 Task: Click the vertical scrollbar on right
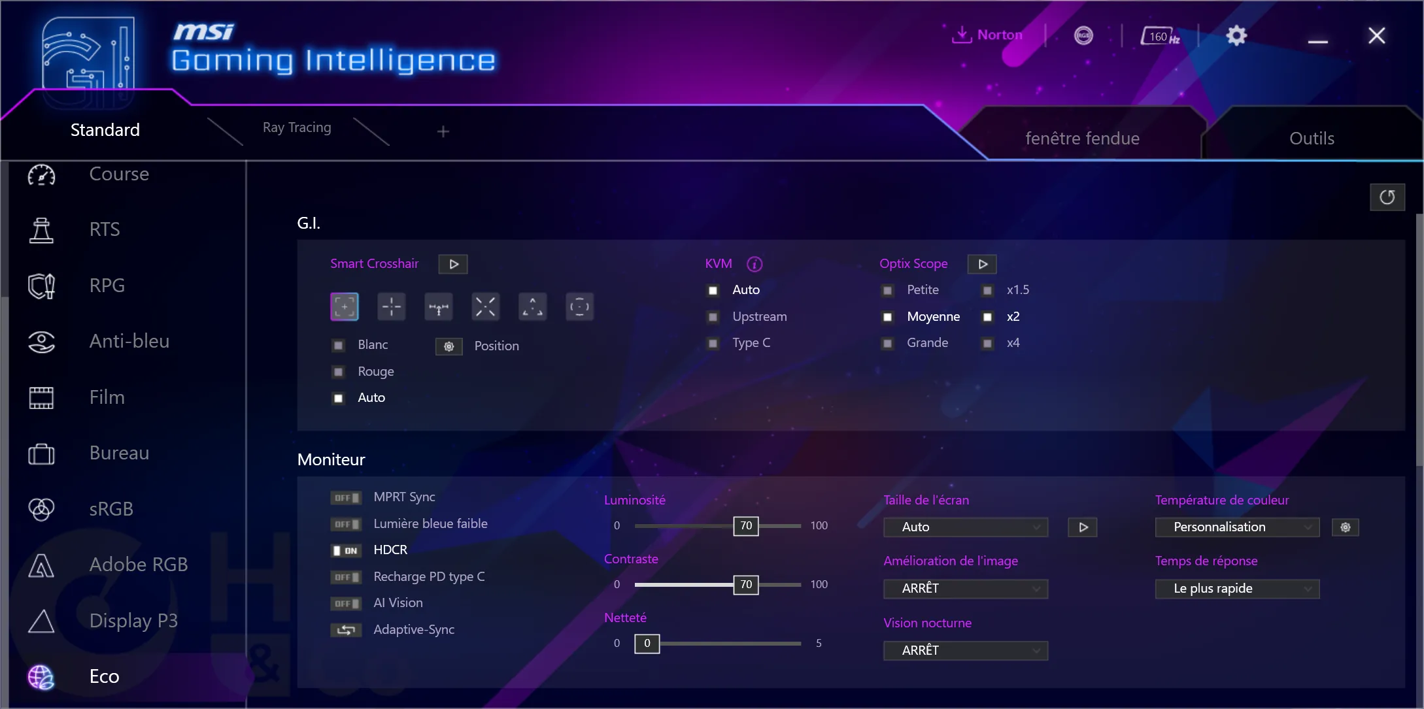1419,340
